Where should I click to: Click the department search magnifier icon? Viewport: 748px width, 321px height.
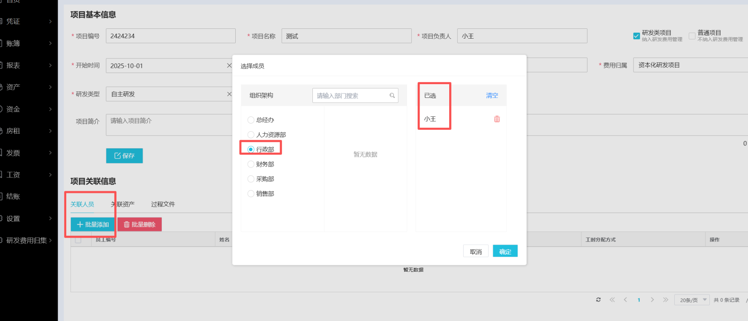pyautogui.click(x=392, y=95)
